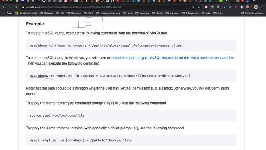Expand creative bookmarks folder
This screenshot has height=150, width=266.
point(172,13)
